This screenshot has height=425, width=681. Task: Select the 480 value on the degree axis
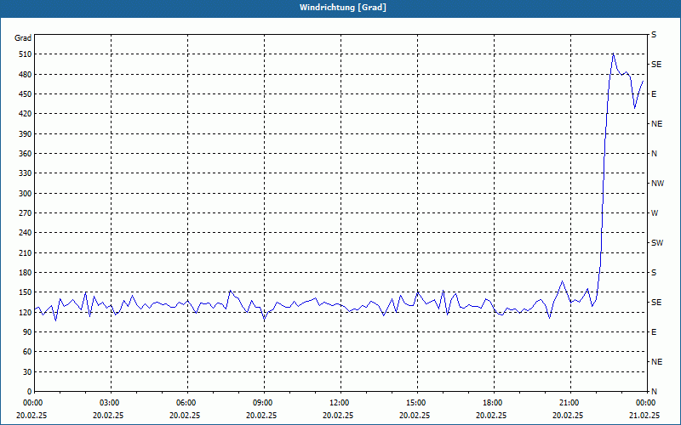tap(26, 74)
